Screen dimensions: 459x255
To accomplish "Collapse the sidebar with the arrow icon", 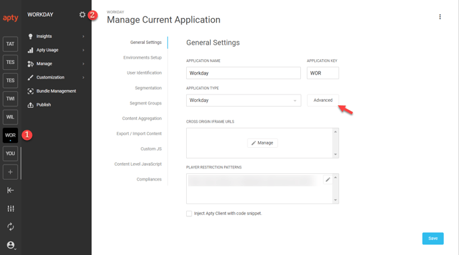I will (x=11, y=190).
